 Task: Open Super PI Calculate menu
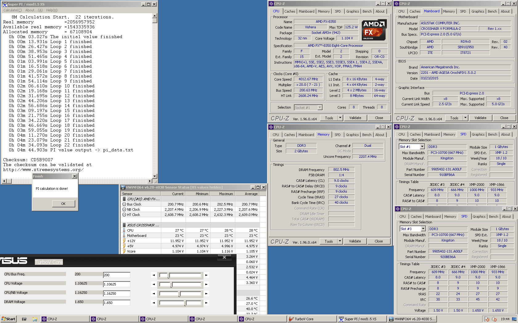pos(13,10)
